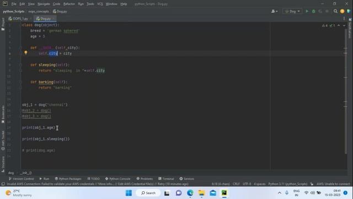Start debugging with the green bug icon
Viewport: 353px width, 199px height.
313,11
